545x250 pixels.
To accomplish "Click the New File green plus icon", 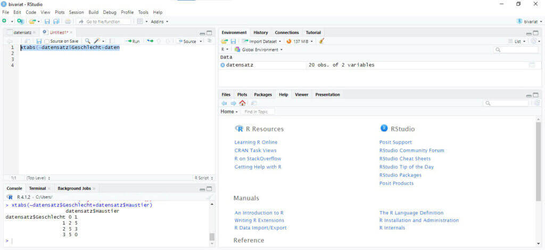I will (4, 21).
